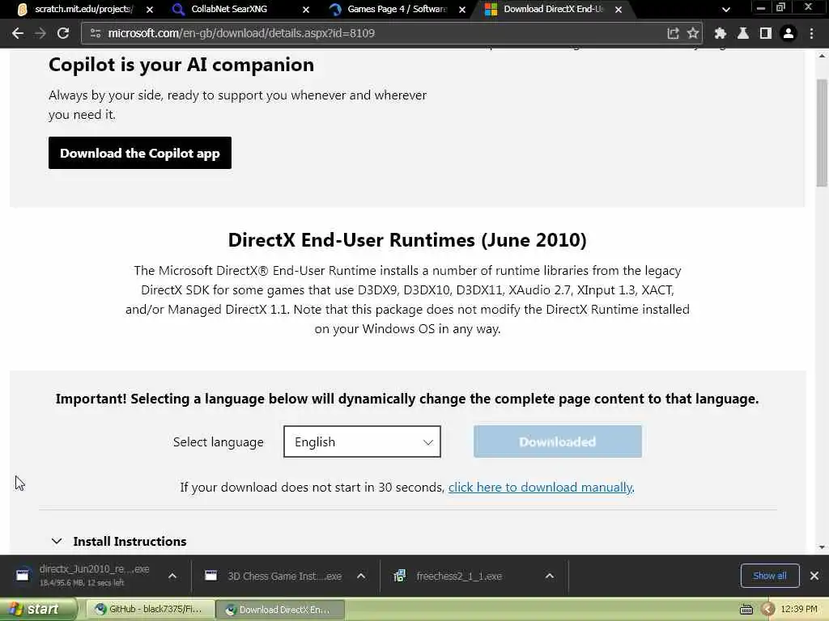Close the Games Page 4 tab
This screenshot has height=621, width=829.
pyautogui.click(x=462, y=10)
